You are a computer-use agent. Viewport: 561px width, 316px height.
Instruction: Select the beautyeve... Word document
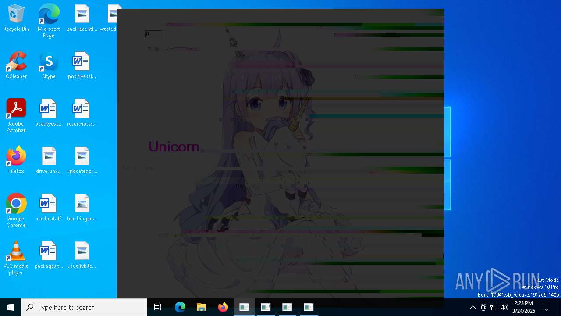pos(49,113)
